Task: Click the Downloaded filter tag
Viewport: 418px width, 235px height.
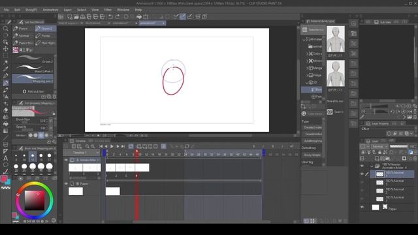Action: (x=312, y=134)
